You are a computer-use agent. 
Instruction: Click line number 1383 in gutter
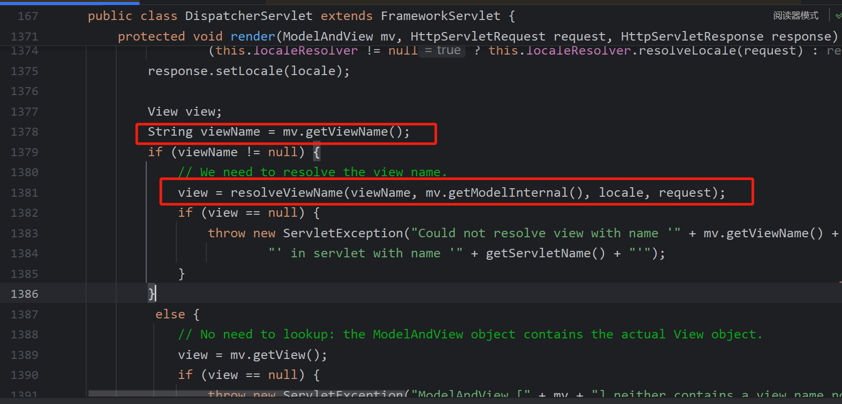25,233
